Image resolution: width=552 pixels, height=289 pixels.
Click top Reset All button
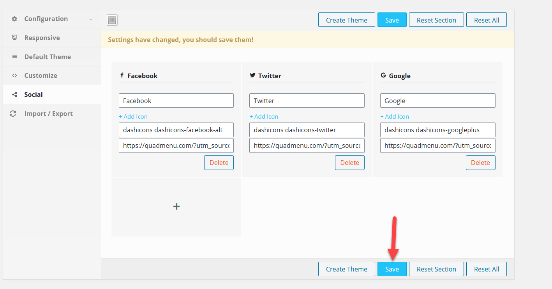(x=487, y=20)
